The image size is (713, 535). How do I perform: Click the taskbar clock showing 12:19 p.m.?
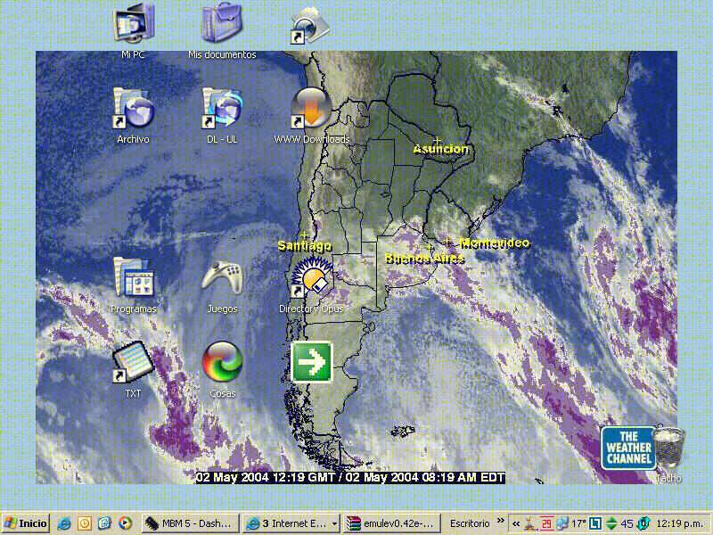click(681, 523)
